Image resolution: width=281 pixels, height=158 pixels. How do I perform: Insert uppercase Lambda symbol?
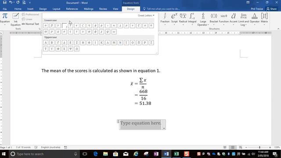coord(108,43)
